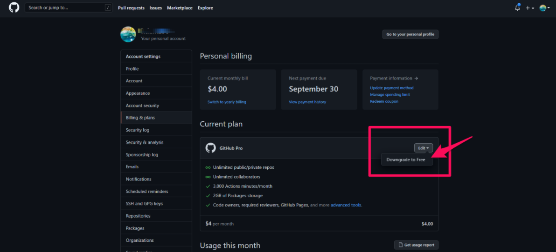Open Organizations settings in sidebar
Image resolution: width=556 pixels, height=252 pixels.
[x=156, y=240]
